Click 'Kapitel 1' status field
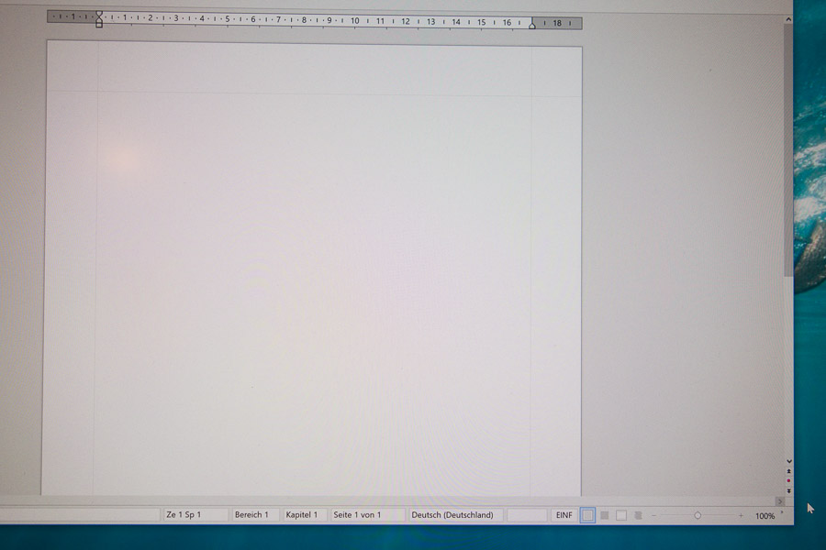 [x=305, y=515]
